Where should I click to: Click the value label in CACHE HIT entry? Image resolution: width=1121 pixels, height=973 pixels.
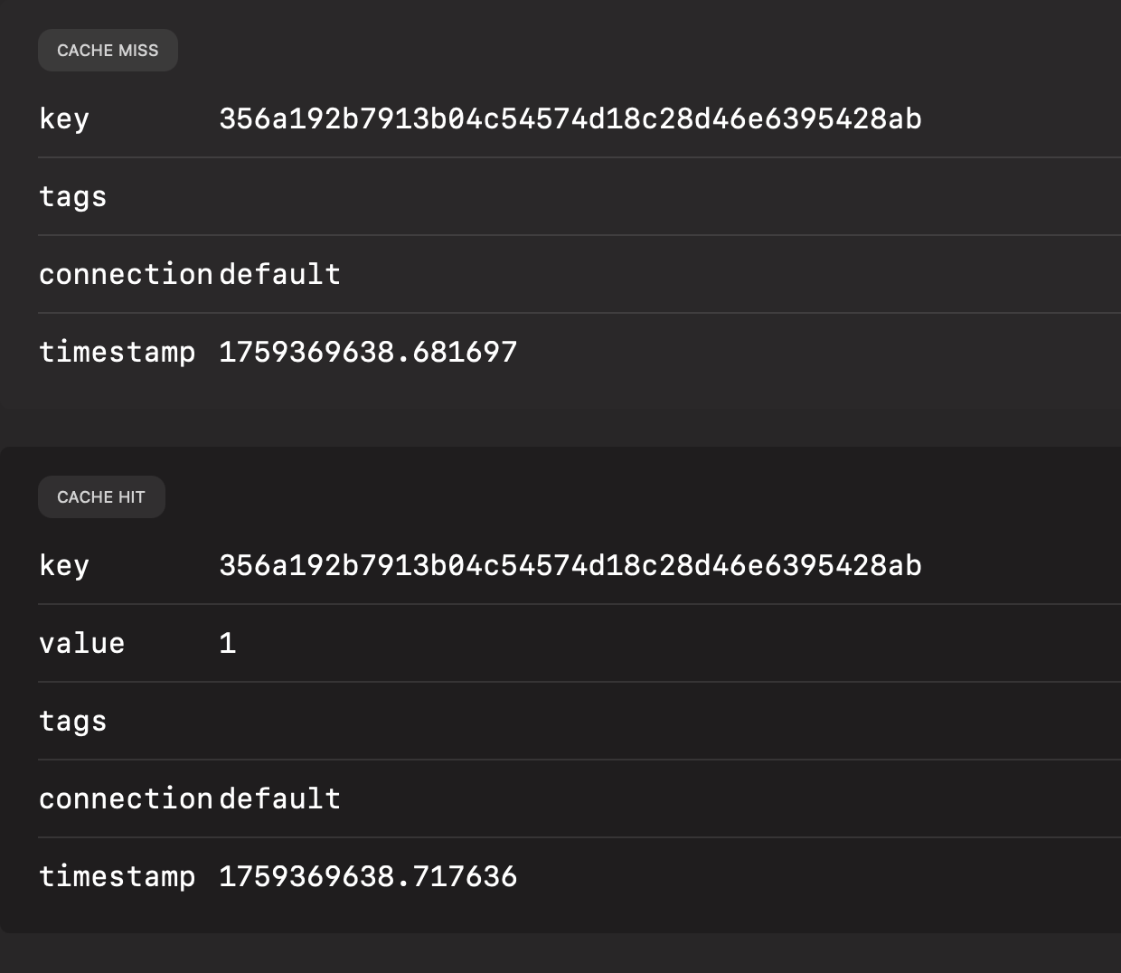81,643
